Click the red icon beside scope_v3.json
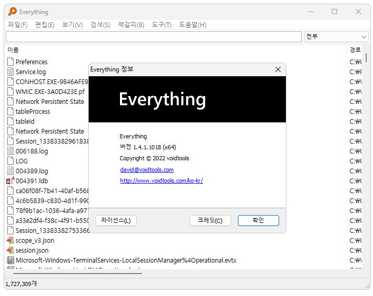The height and width of the screenshot is (296, 373). point(10,240)
